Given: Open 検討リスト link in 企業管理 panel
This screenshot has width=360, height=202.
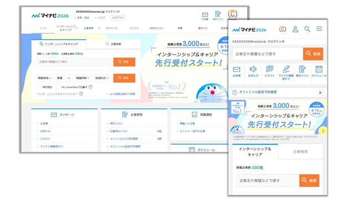Looking at the screenshot, I should [x=116, y=124].
